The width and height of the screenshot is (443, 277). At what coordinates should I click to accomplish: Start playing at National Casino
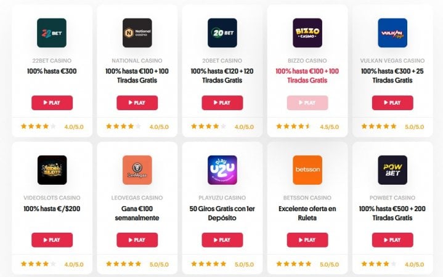point(137,103)
